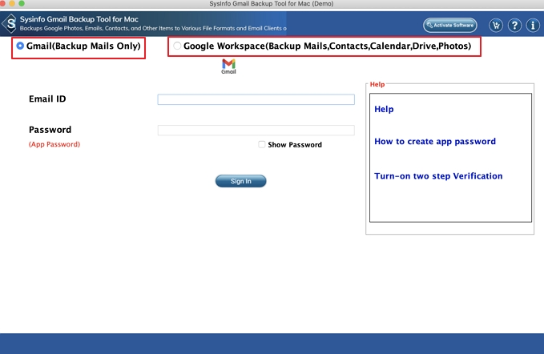The width and height of the screenshot is (544, 354).
Task: Click the Password label
Action: pos(50,130)
